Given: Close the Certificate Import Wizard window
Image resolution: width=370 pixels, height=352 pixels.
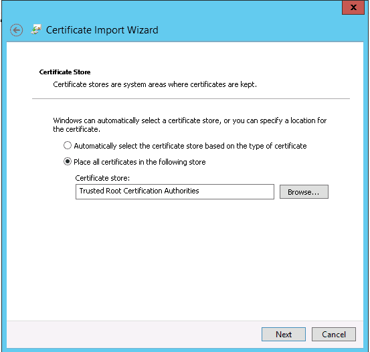Looking at the screenshot, I should [x=353, y=7].
